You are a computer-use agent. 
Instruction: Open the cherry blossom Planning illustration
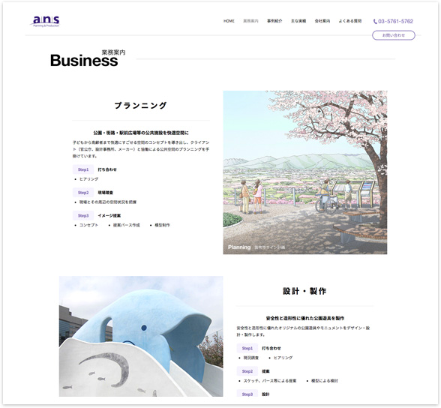(304, 172)
